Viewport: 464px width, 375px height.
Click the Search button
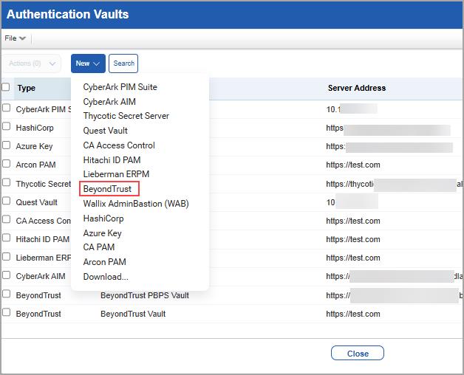(x=123, y=63)
